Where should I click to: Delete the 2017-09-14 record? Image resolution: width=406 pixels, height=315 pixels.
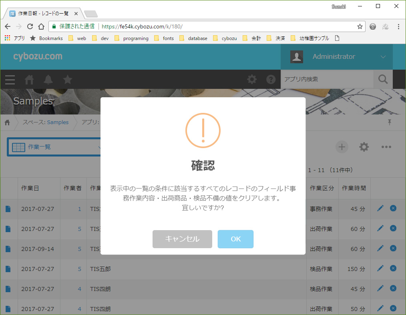pyautogui.click(x=393, y=248)
